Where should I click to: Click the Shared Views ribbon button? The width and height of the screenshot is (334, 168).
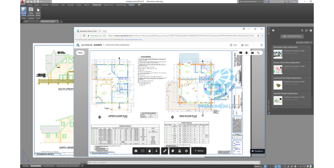(24, 12)
